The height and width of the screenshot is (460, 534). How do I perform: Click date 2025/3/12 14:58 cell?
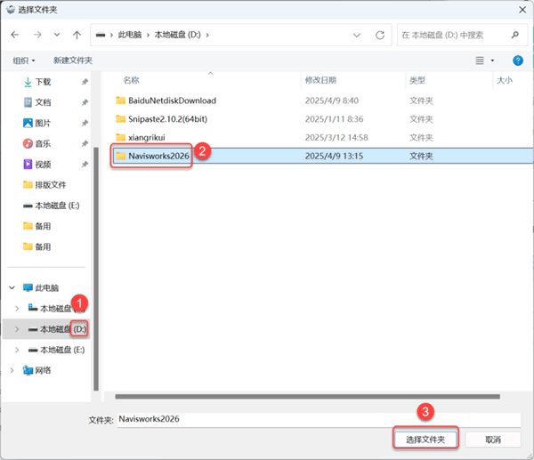coord(336,138)
